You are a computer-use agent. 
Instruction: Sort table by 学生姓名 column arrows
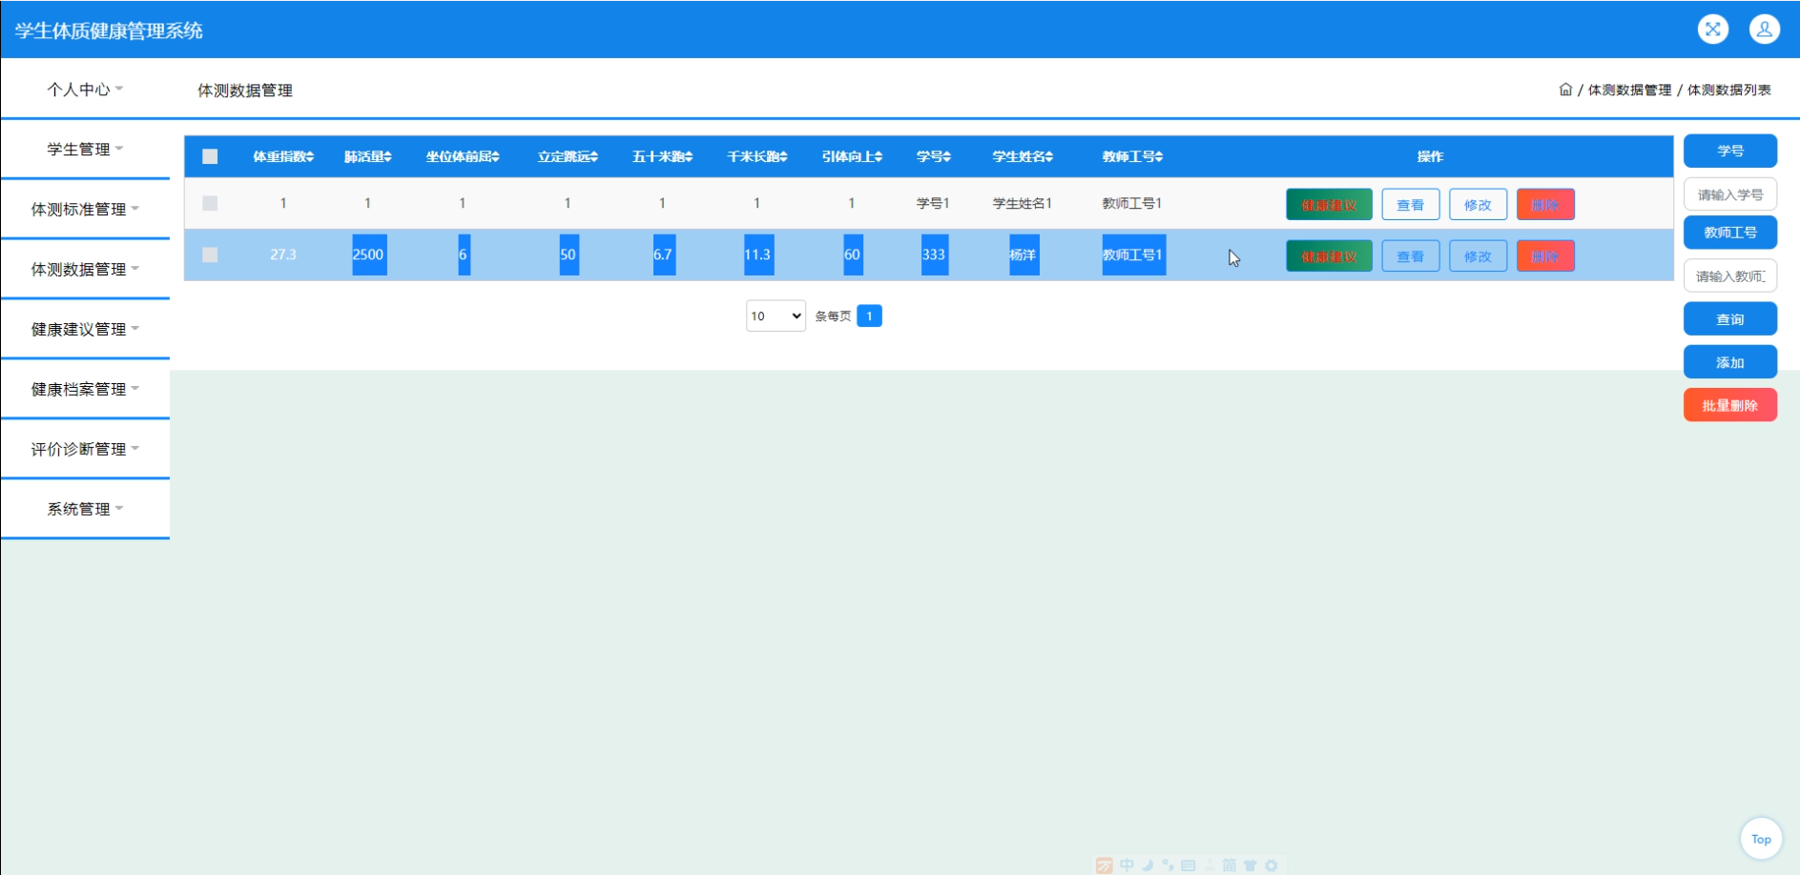pos(1049,157)
